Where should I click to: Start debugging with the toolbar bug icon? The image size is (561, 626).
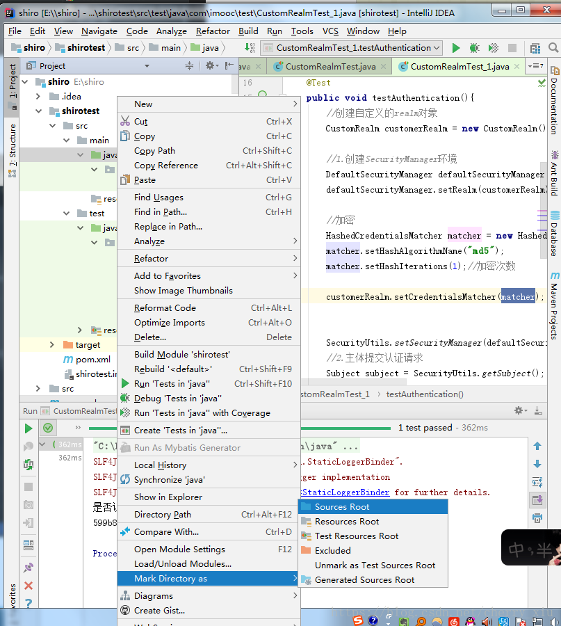[474, 48]
